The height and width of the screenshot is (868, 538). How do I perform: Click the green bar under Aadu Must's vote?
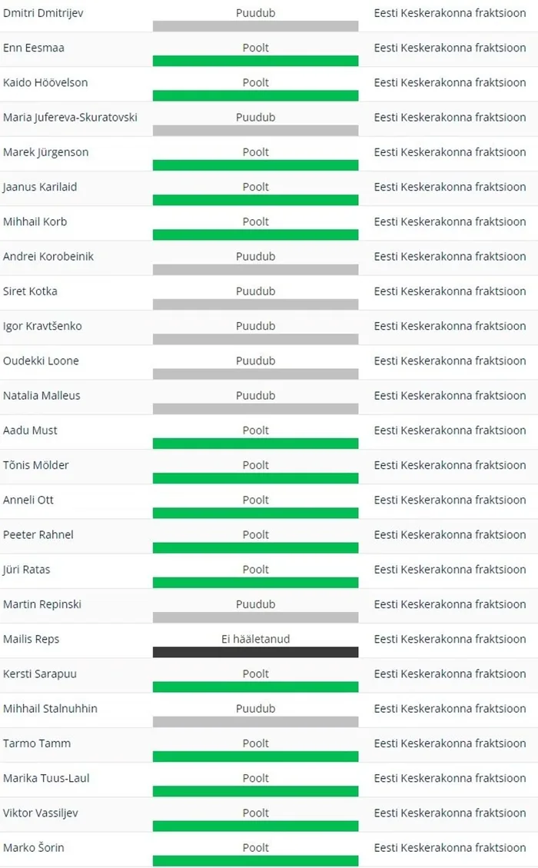pos(255,444)
